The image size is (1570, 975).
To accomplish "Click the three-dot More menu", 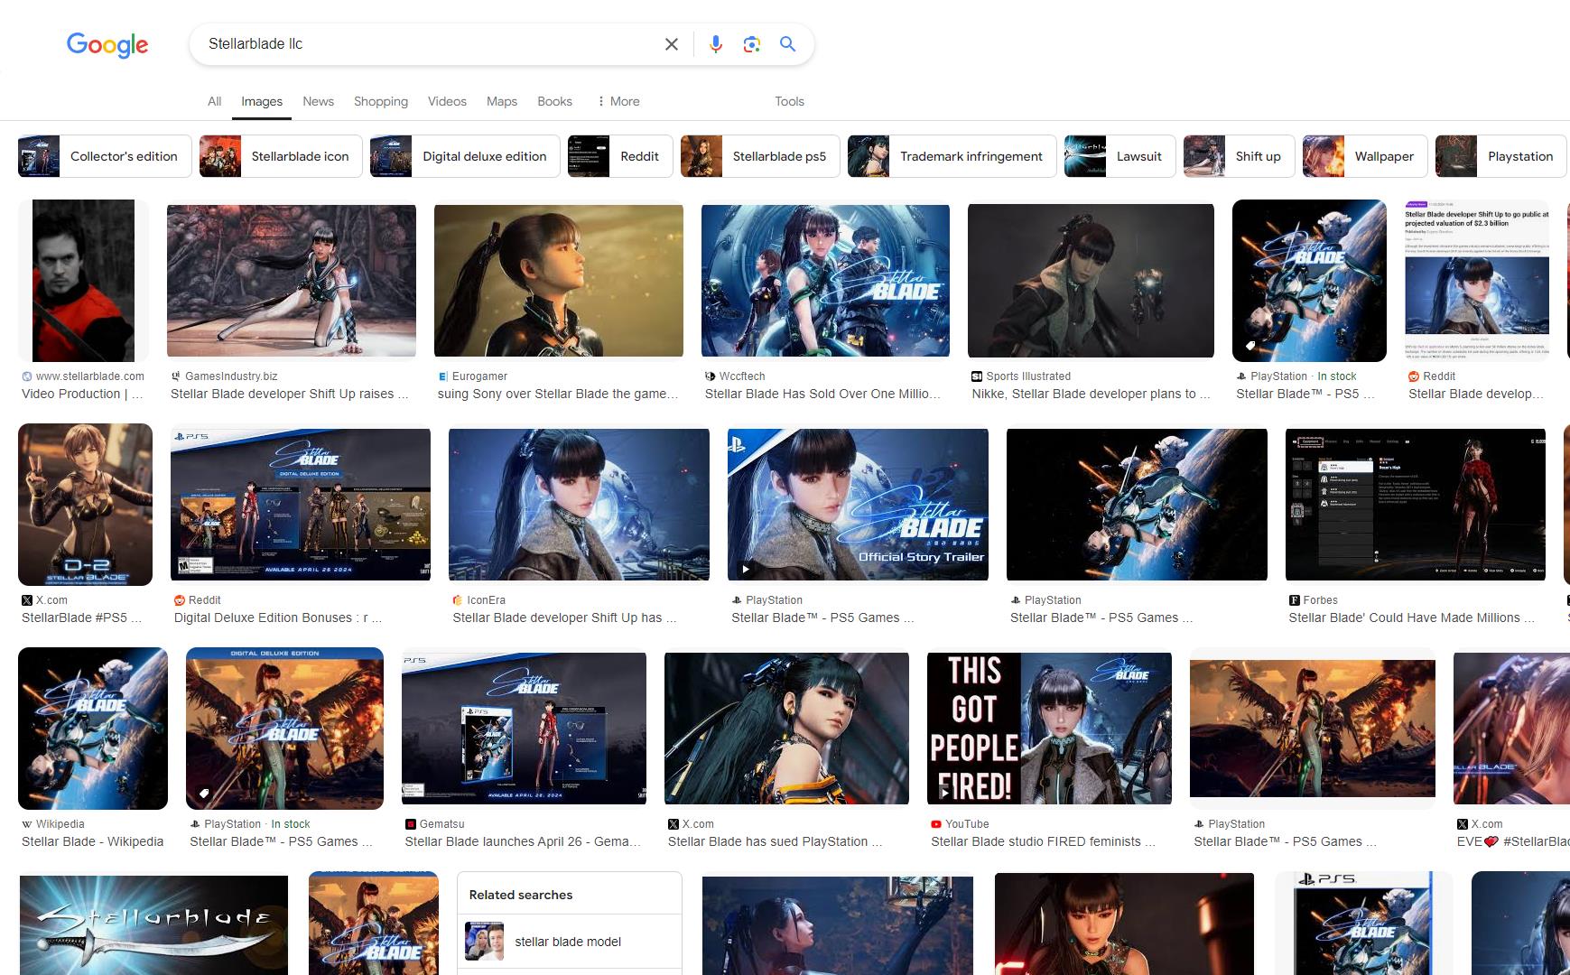I will pyautogui.click(x=618, y=101).
